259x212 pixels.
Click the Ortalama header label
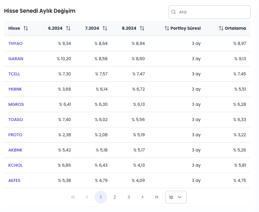coord(235,28)
